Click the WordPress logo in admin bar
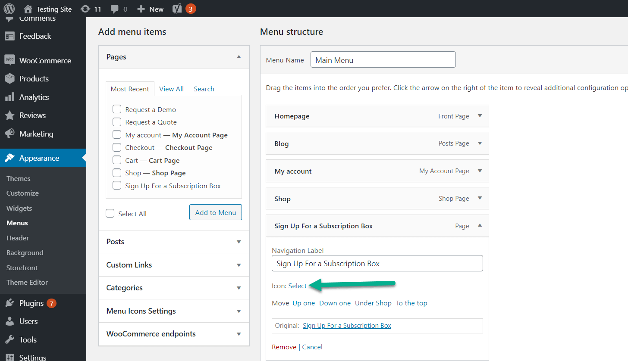628x361 pixels. [9, 8]
